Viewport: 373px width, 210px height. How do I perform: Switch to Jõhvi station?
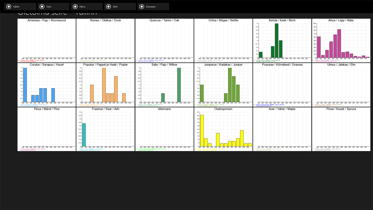tap(120, 6)
